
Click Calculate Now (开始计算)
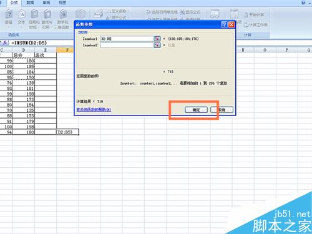coord(254,15)
